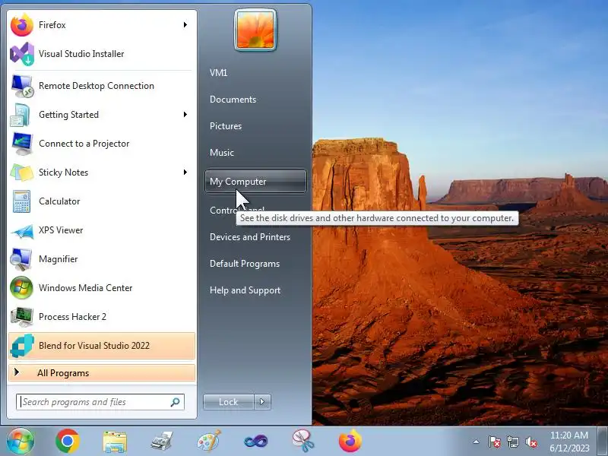Expand Getting Started submenu arrow
Screen dimensions: 608x456
[185, 115]
